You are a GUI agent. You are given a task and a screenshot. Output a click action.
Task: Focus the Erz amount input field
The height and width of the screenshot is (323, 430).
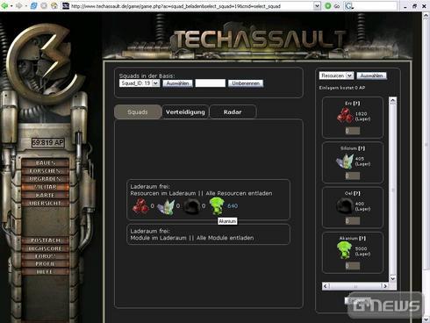click(352, 131)
